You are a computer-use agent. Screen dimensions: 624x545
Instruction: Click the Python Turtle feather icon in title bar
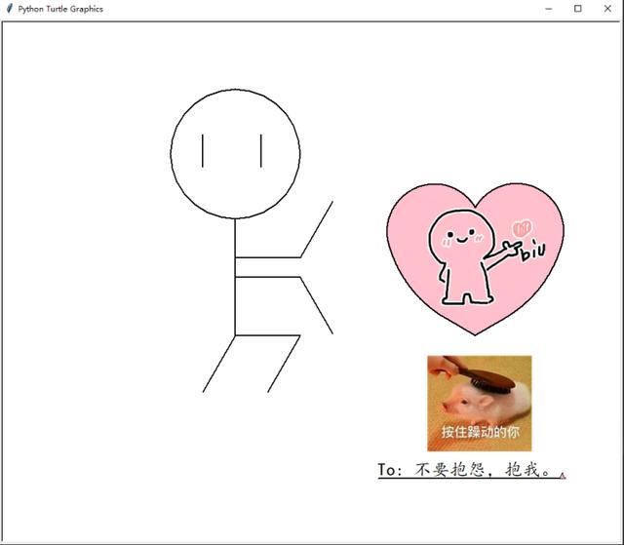coord(9,9)
